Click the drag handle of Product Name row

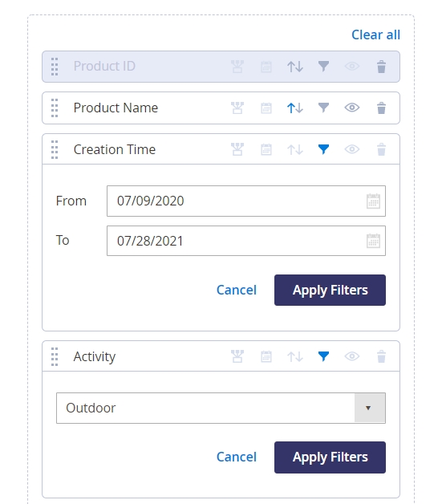(55, 108)
